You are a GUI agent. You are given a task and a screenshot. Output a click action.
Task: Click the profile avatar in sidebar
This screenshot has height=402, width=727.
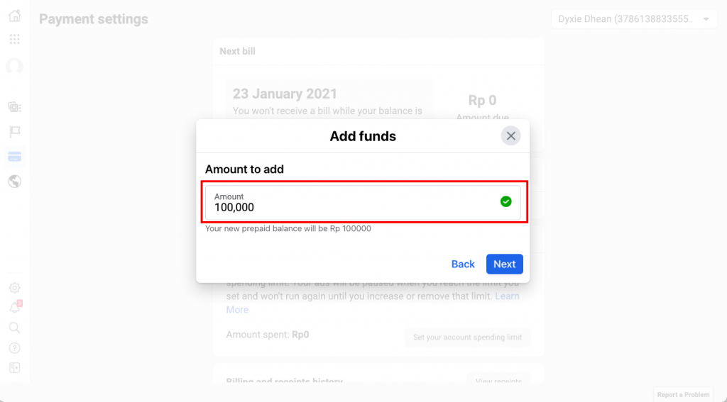pos(14,66)
